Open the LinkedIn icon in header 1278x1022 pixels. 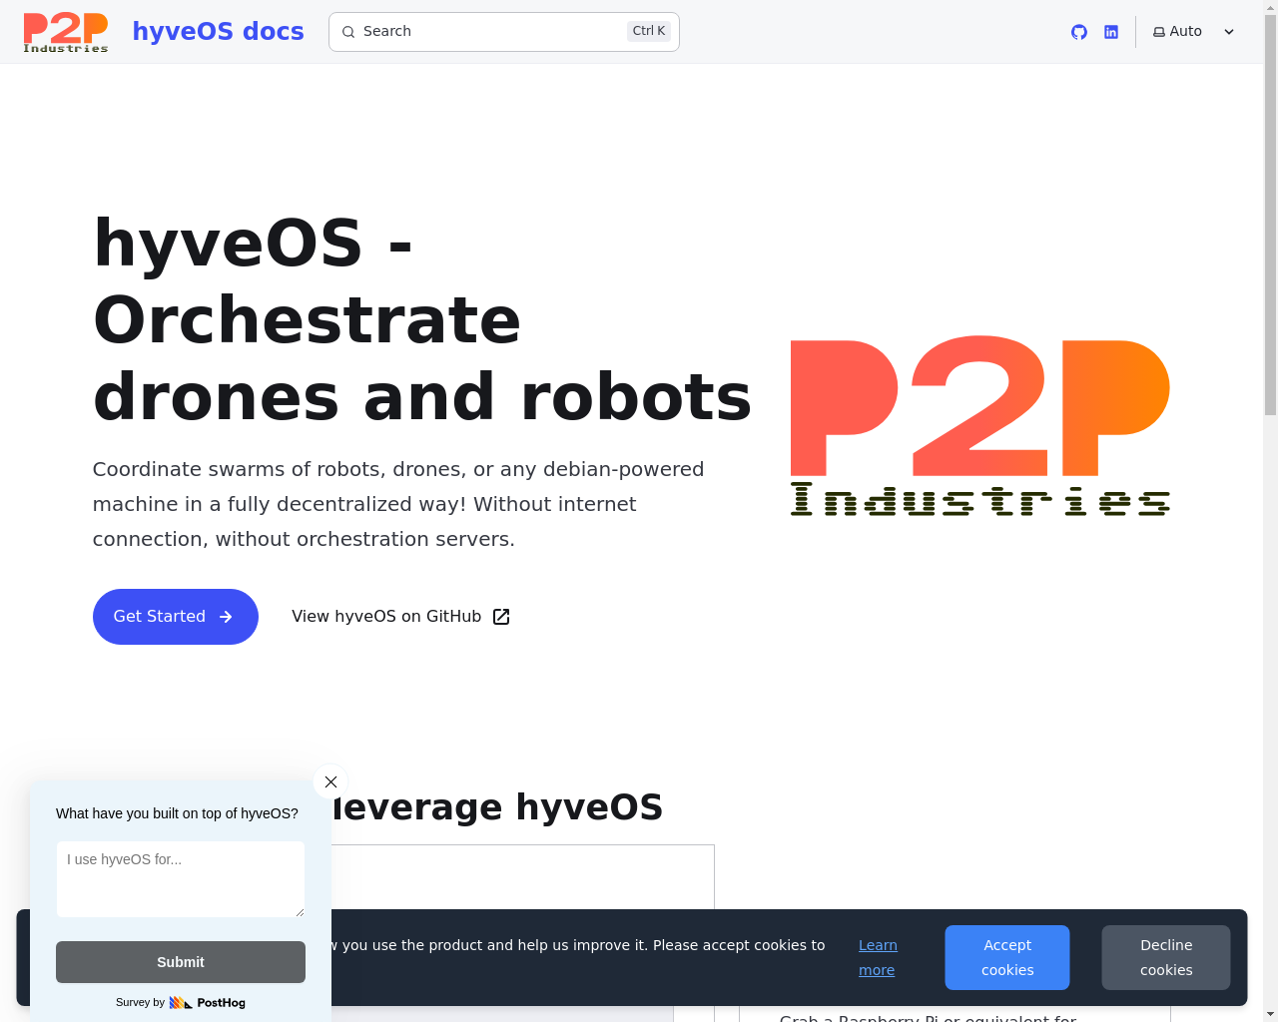[x=1111, y=32]
